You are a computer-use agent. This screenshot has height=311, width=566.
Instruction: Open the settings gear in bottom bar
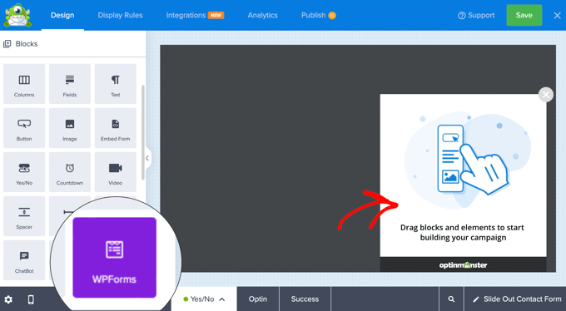(x=8, y=299)
